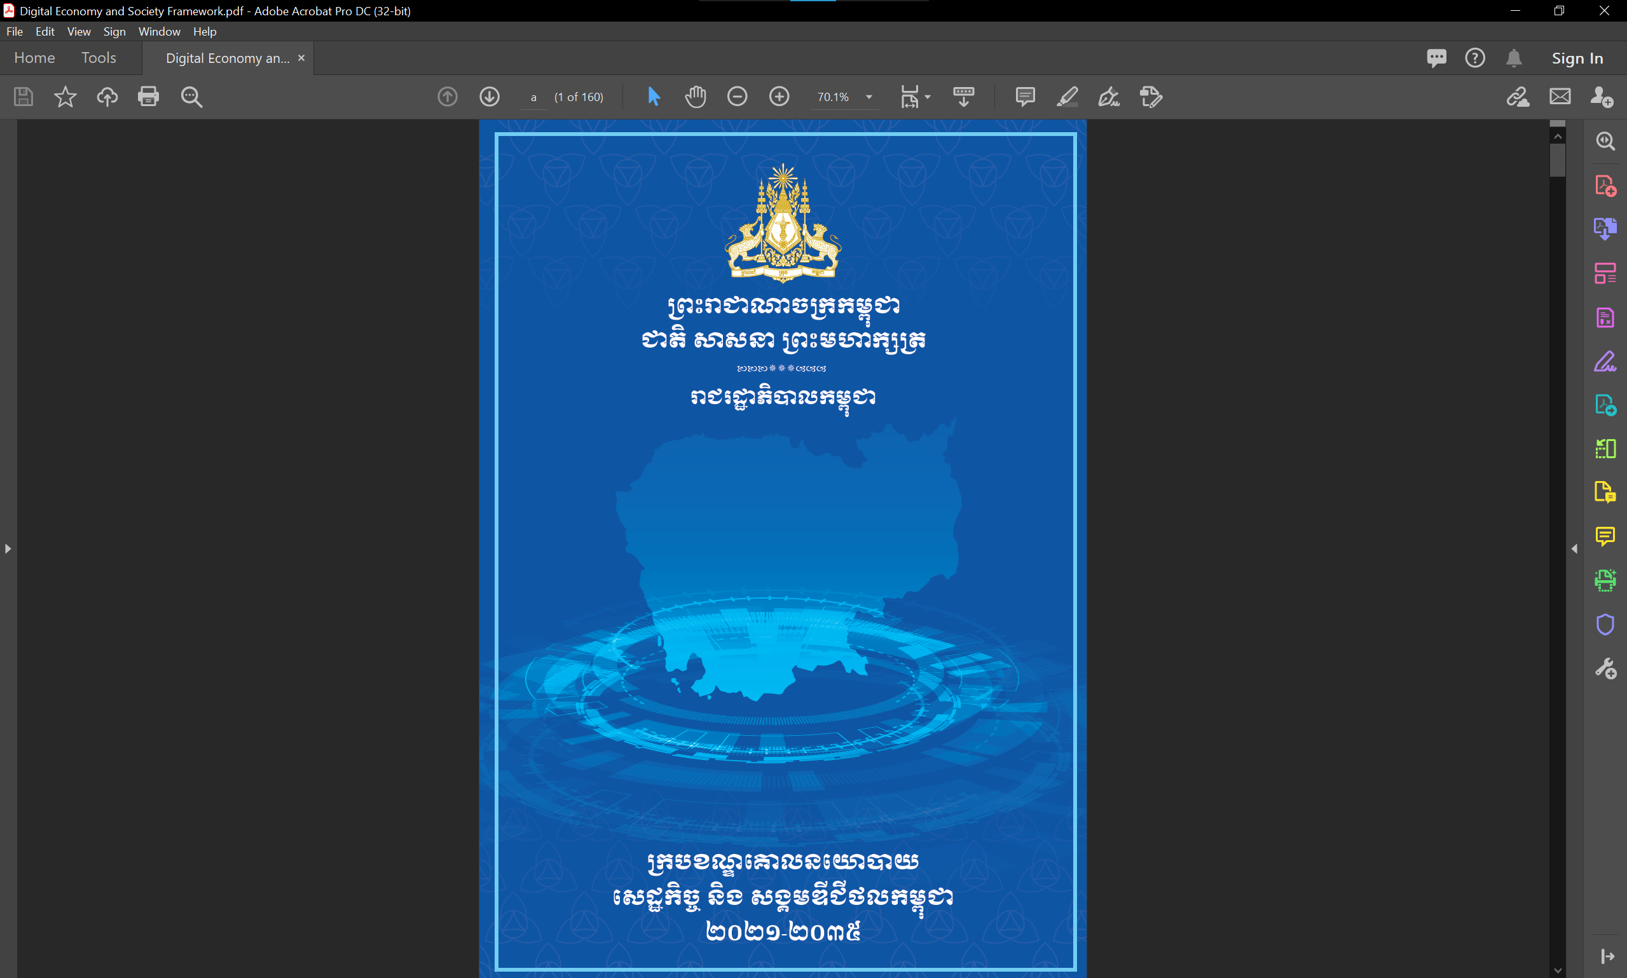Save file to cloud upload icon
This screenshot has width=1627, height=978.
(x=107, y=97)
